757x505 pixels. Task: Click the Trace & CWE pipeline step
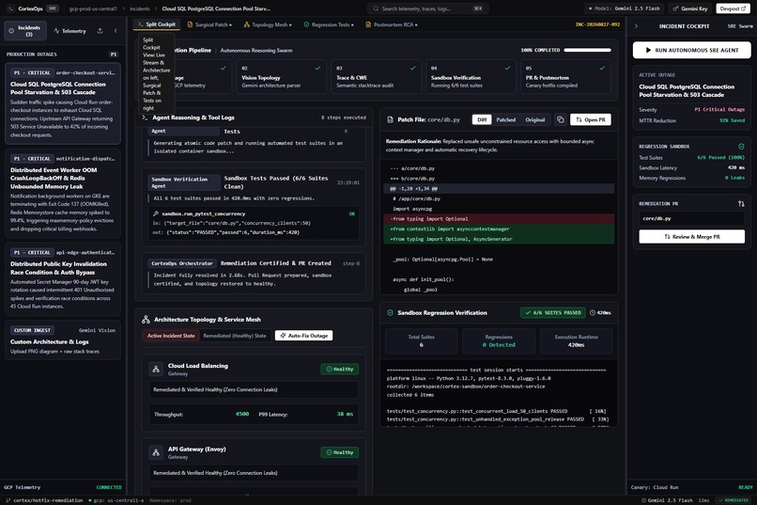tap(374, 76)
